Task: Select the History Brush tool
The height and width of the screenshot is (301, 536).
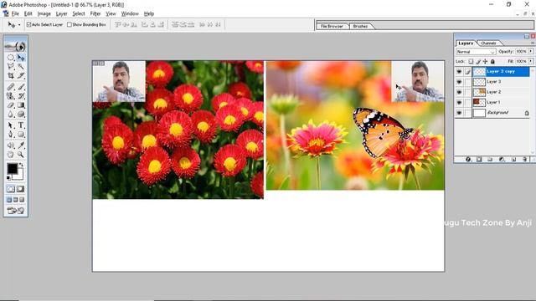Action: [x=21, y=96]
